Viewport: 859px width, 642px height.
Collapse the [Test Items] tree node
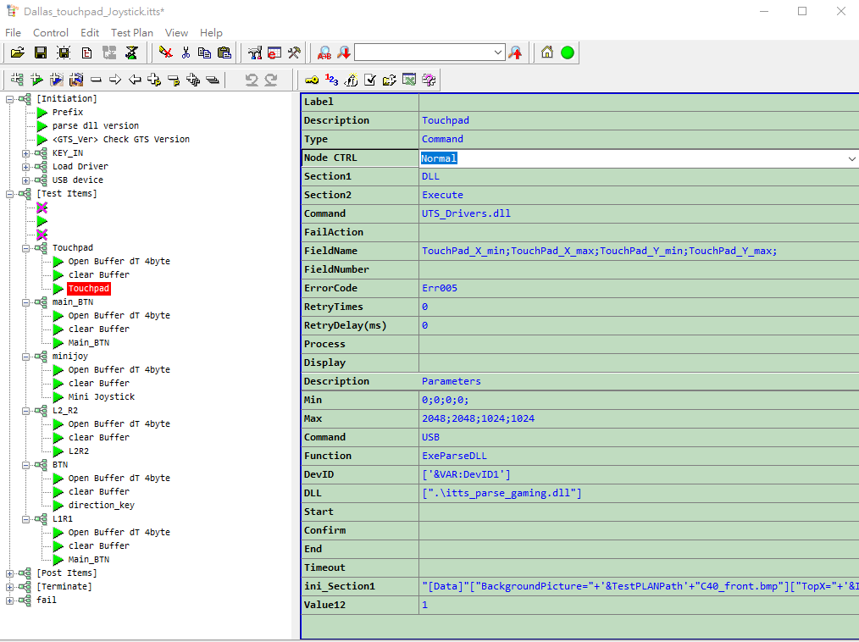[x=10, y=194]
